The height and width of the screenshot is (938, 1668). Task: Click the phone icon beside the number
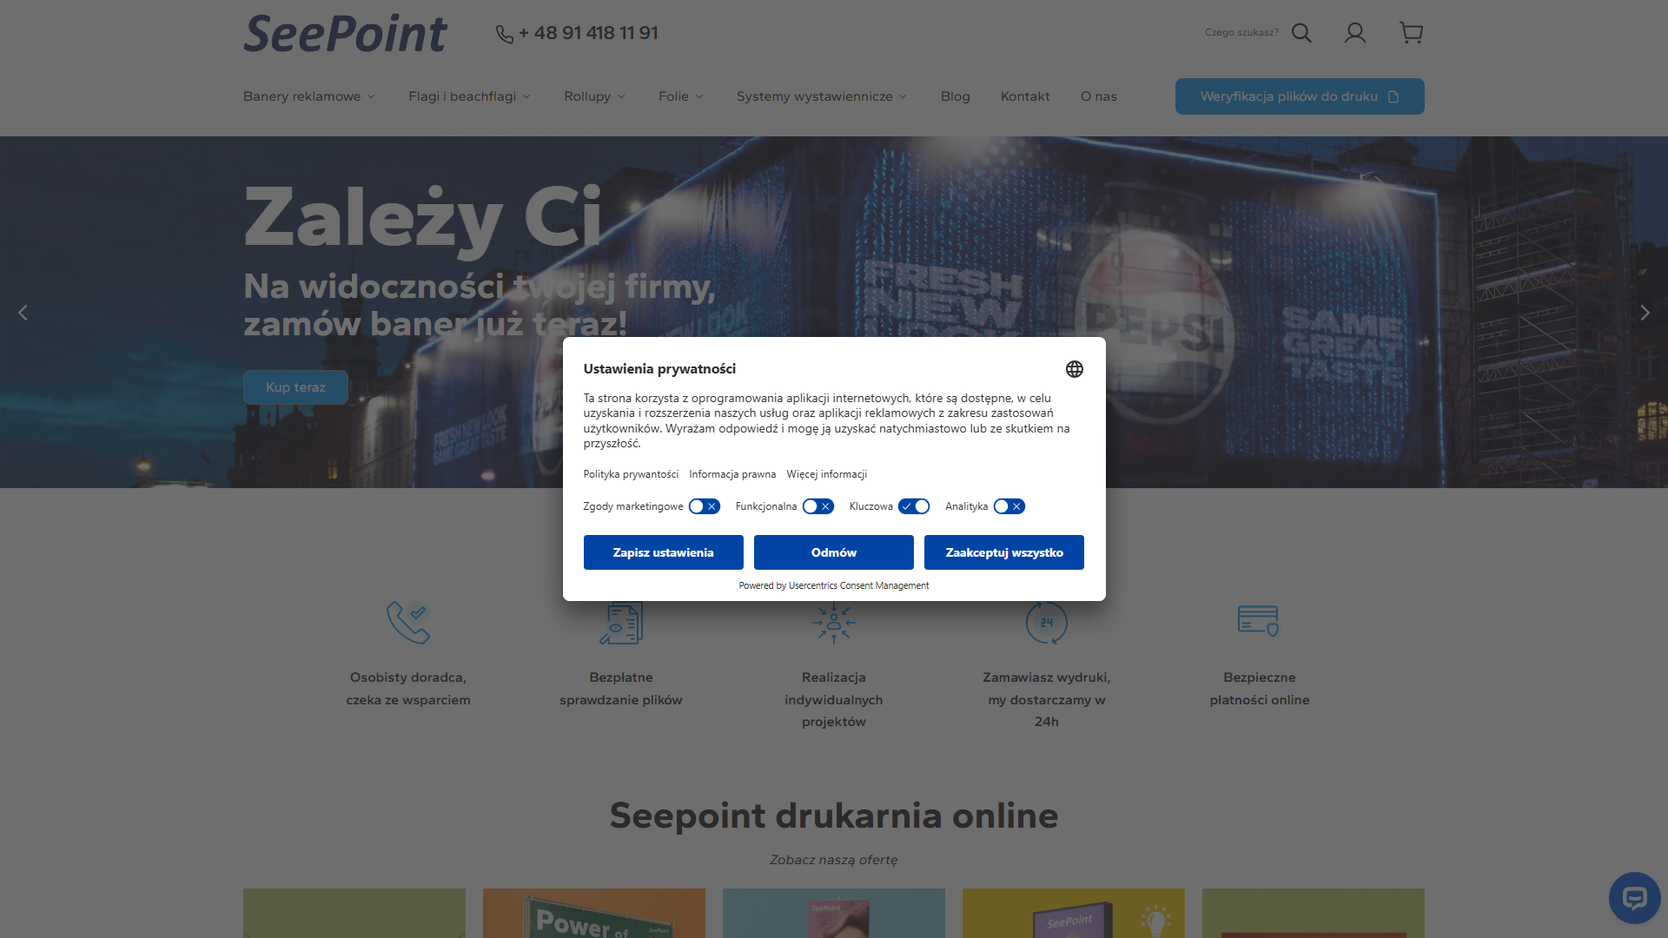click(505, 34)
